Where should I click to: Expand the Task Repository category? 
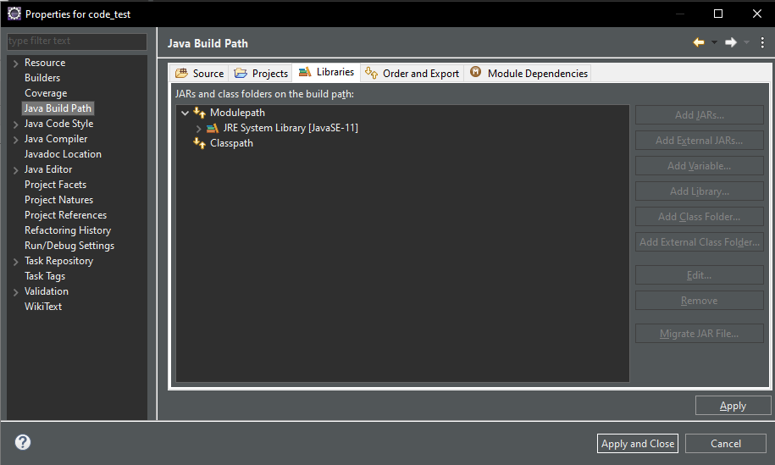click(16, 262)
